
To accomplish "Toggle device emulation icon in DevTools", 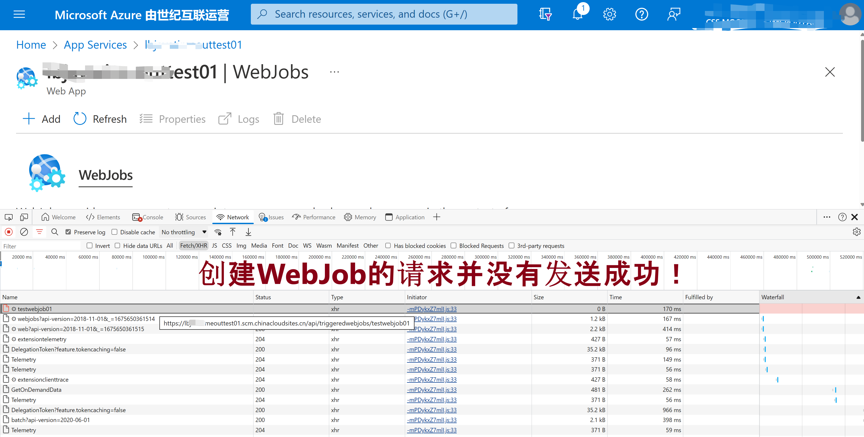I will tap(24, 217).
